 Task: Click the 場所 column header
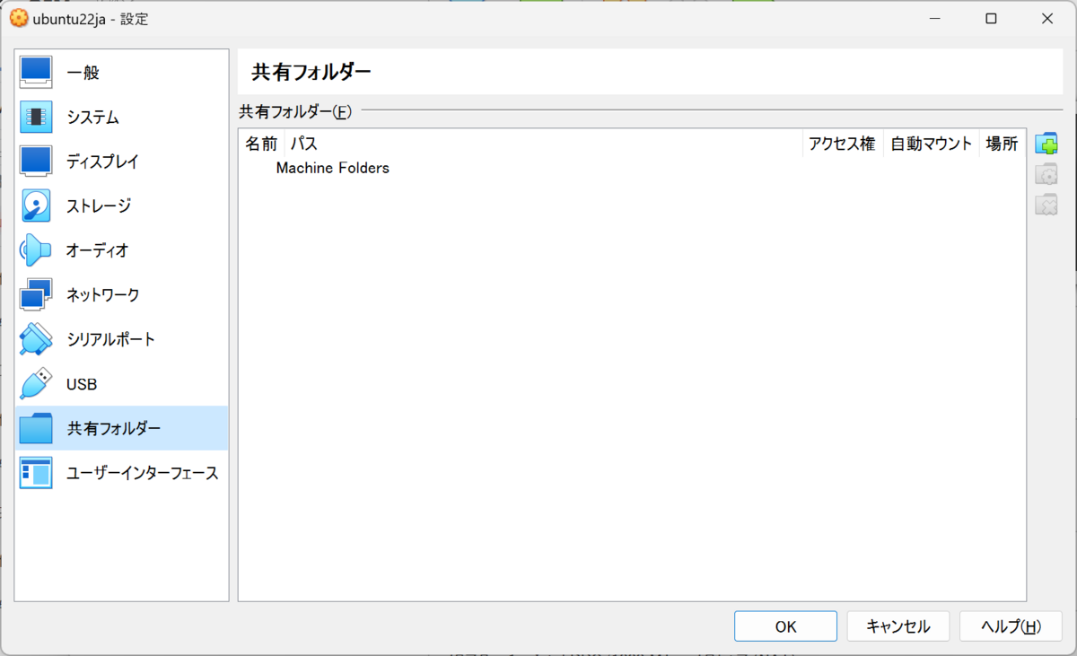tap(1002, 144)
